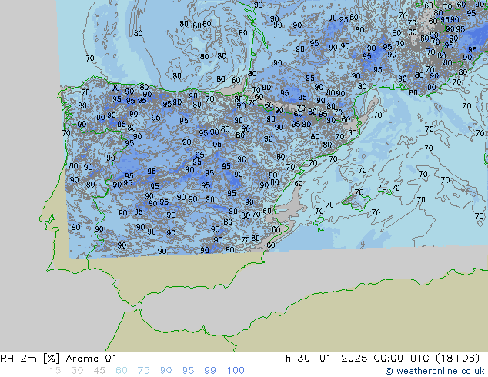Viewport: 488px width, 377px height.
Task: Click the legend value 99
Action: coord(210,371)
